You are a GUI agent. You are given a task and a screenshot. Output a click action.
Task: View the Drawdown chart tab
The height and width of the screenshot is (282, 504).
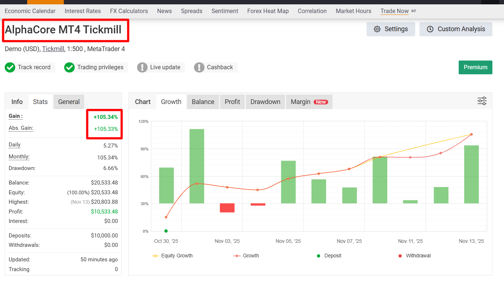point(265,102)
